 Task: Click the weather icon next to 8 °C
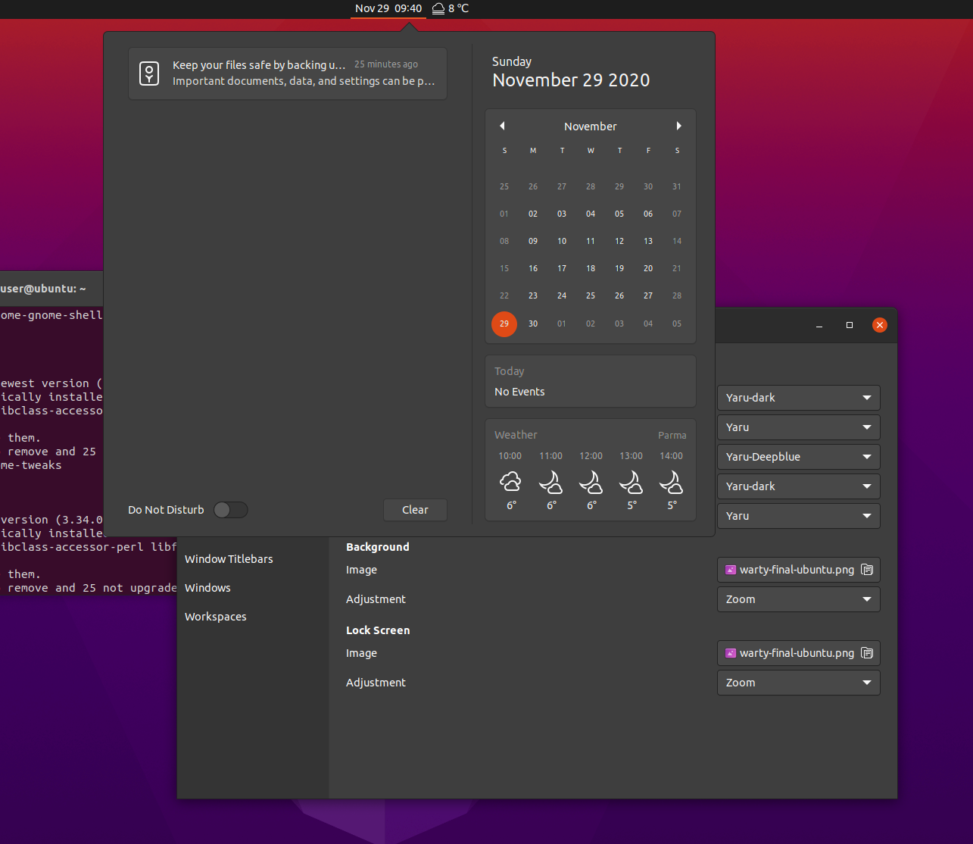tap(438, 8)
